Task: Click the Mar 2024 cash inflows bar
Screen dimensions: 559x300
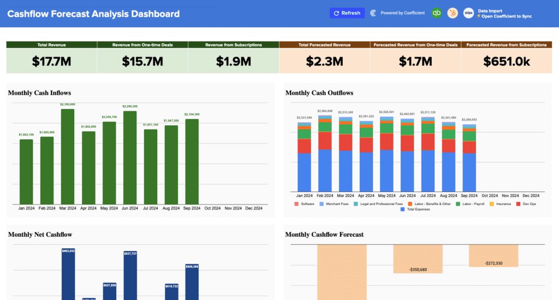Action: (68, 157)
